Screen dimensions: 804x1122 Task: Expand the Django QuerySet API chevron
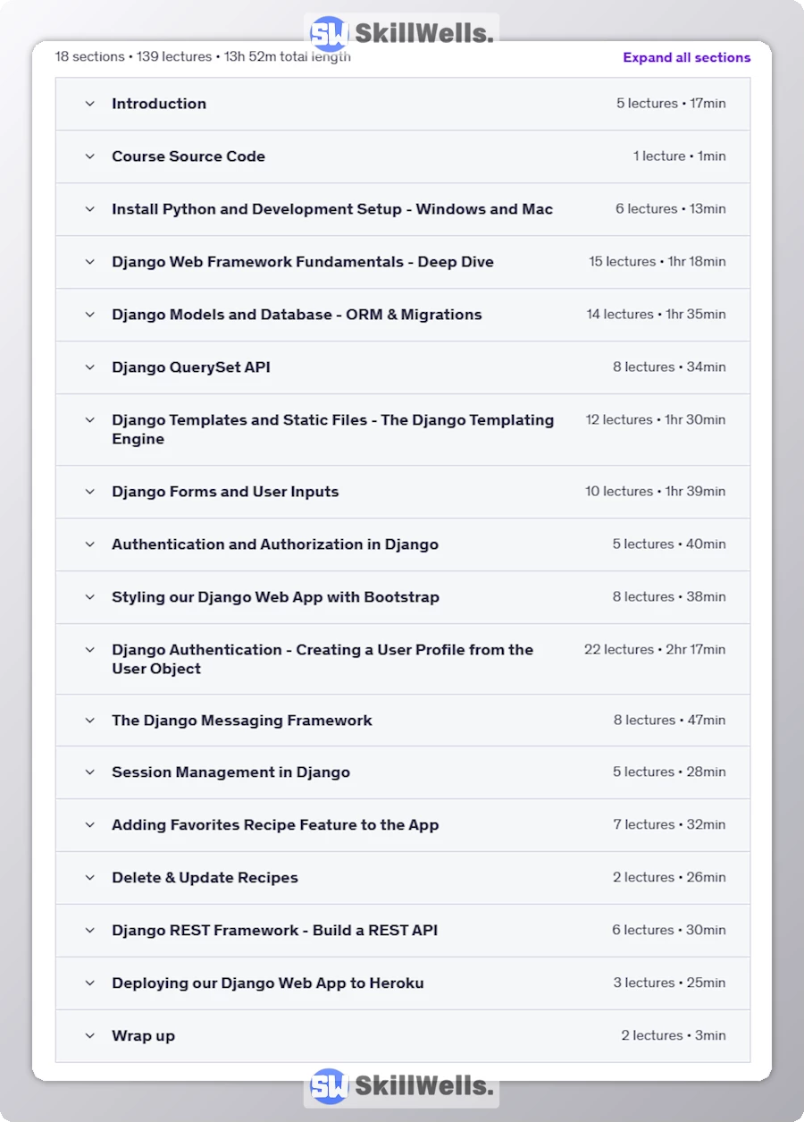pos(89,367)
